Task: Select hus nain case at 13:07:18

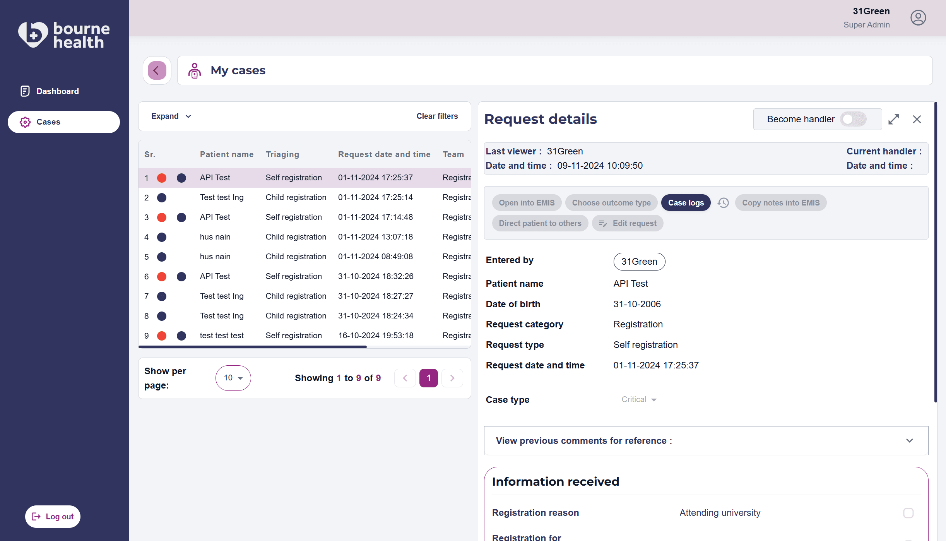Action: 304,237
